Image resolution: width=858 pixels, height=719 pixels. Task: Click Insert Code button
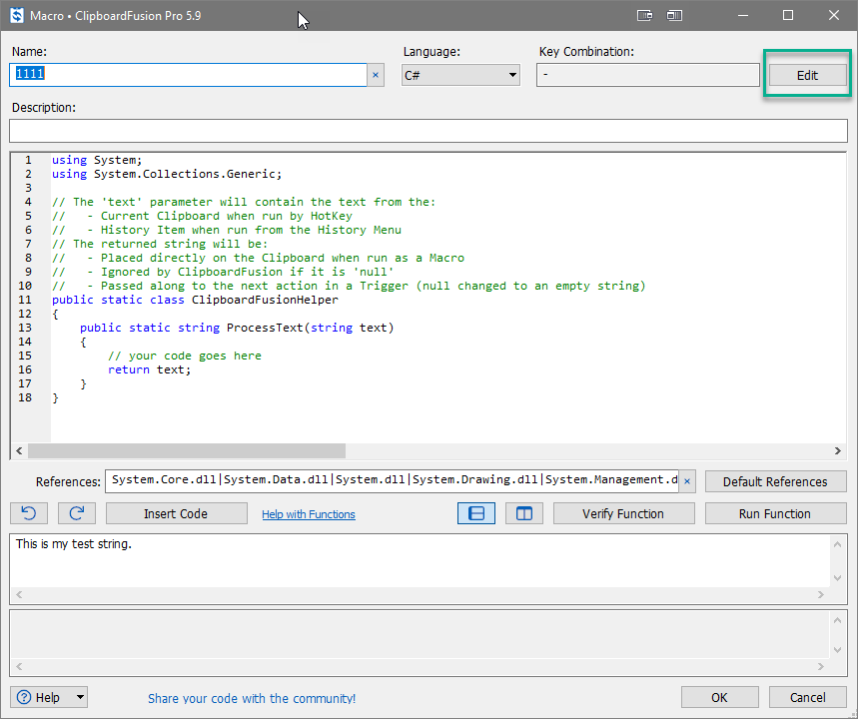click(176, 513)
